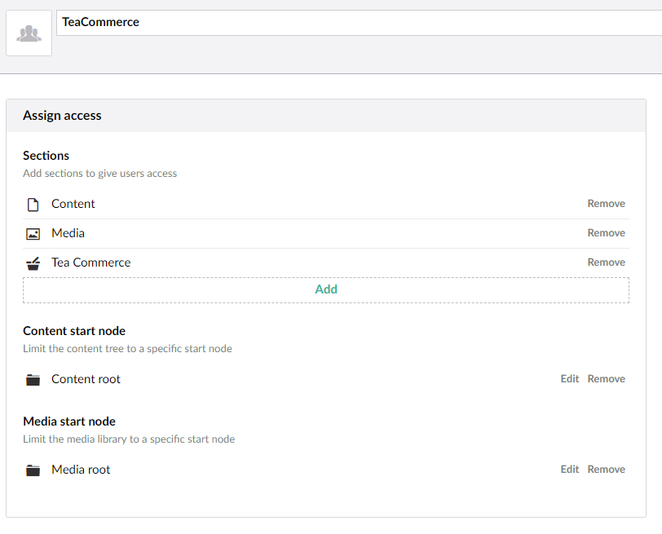Click 'Limit the media library' description text
Screen dimensions: 662x534
129,439
